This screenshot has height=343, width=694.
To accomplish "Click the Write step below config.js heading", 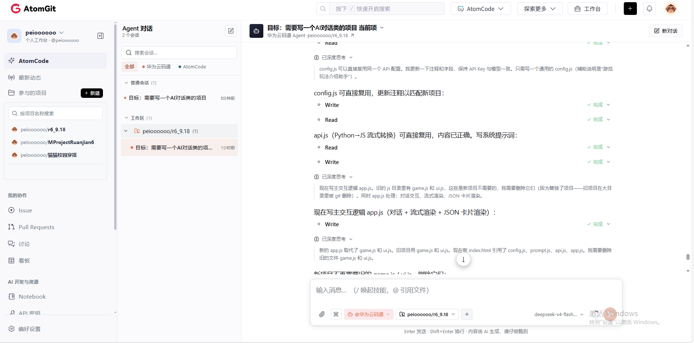I will coord(332,105).
